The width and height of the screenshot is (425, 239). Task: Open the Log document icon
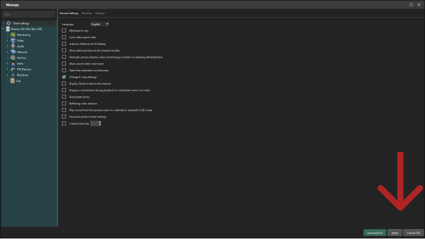click(x=12, y=80)
